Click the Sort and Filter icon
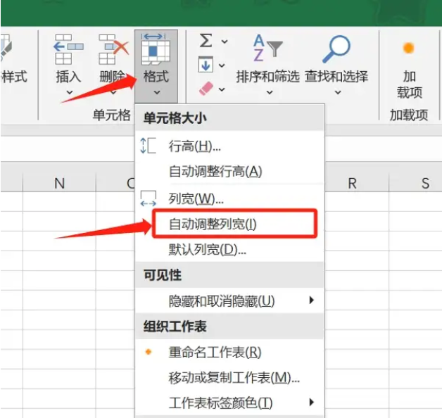 (267, 48)
